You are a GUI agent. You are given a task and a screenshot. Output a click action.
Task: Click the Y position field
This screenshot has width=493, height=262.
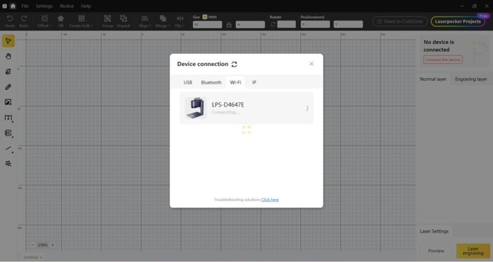tap(348, 24)
